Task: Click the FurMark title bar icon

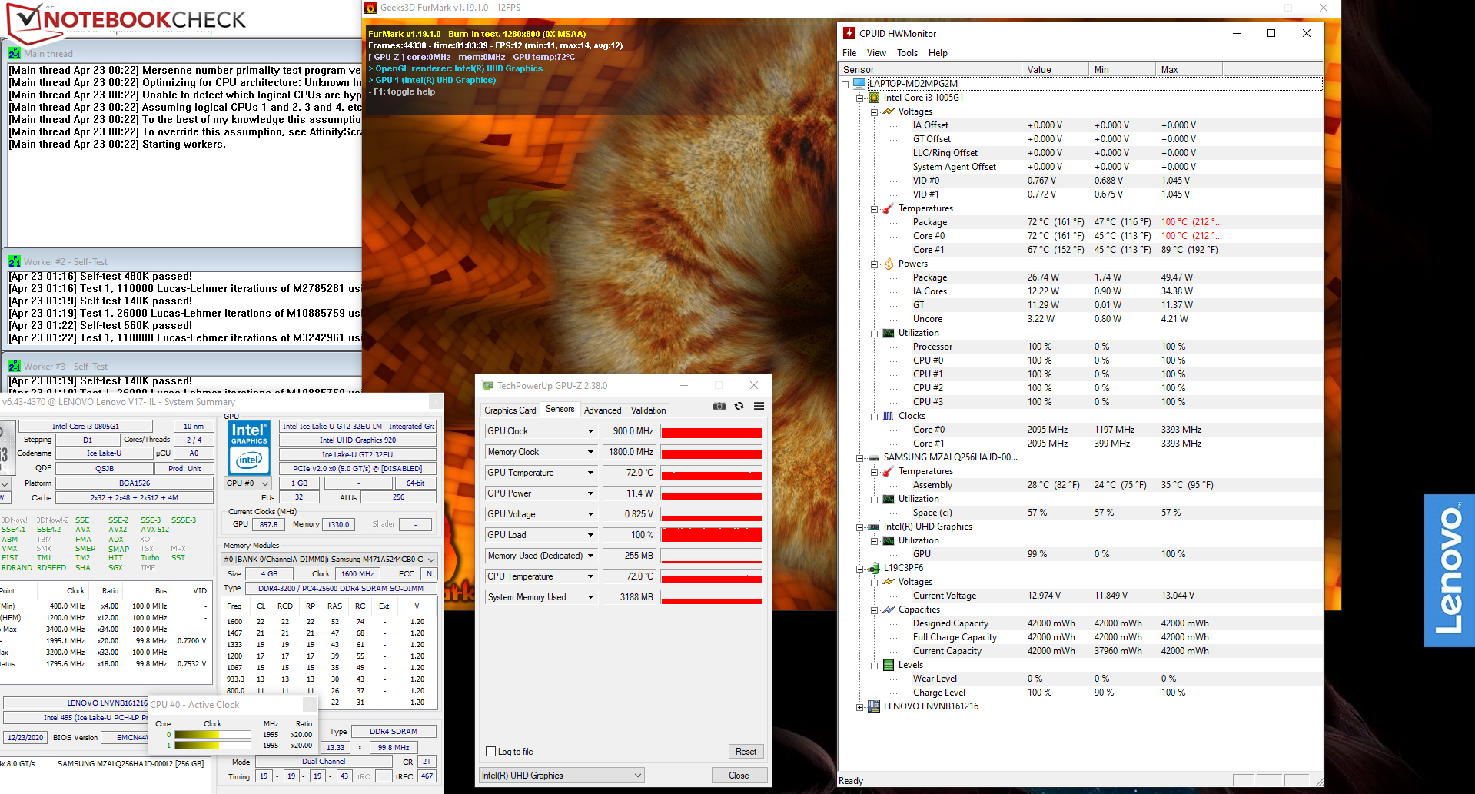Action: tap(370, 8)
